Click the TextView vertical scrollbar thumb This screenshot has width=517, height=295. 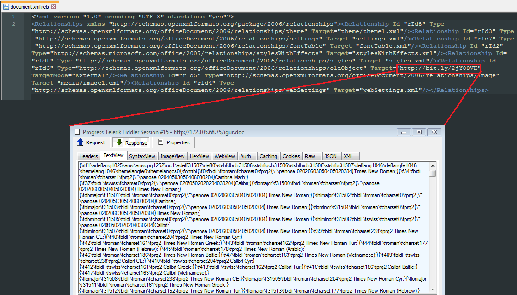[x=432, y=173]
